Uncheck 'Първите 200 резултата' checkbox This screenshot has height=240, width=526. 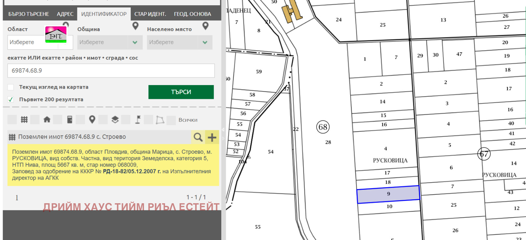point(11,99)
